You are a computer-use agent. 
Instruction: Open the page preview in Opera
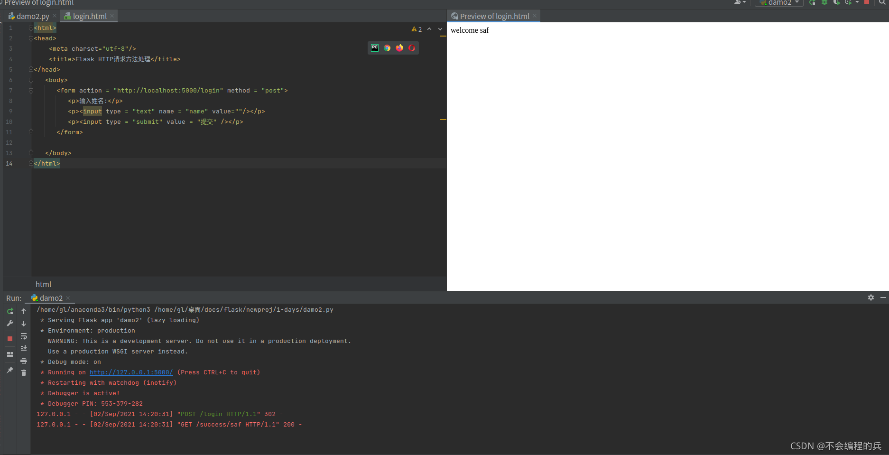[412, 48]
